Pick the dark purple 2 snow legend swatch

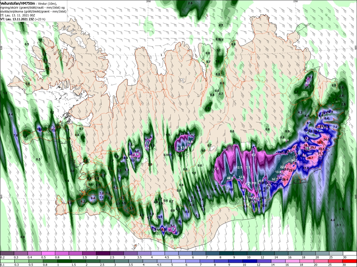click(x=103, y=253)
